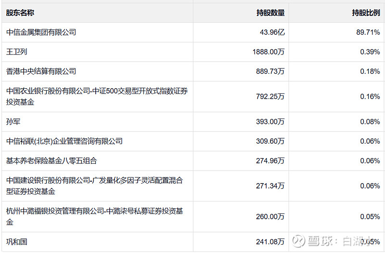385x253 pixels.
Task: Select shareholder 巩和国
Action: pos(17,242)
